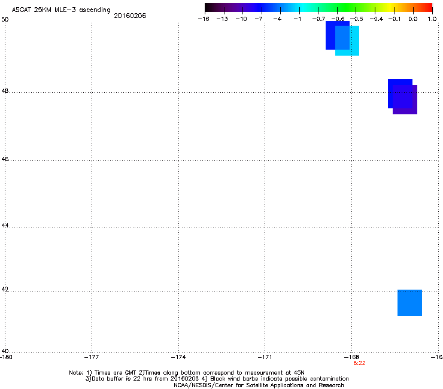Click the 0.0 colorbar tick label
Image resolution: width=443 pixels, height=389 pixels.
pos(413,19)
